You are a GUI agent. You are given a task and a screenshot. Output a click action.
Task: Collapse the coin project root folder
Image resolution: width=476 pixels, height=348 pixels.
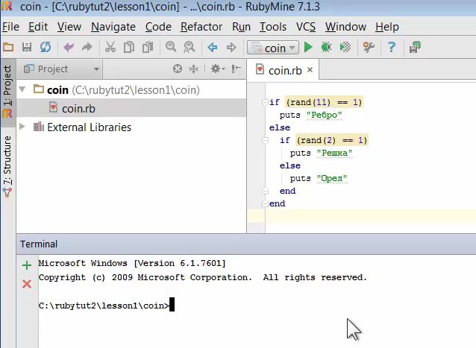22,89
